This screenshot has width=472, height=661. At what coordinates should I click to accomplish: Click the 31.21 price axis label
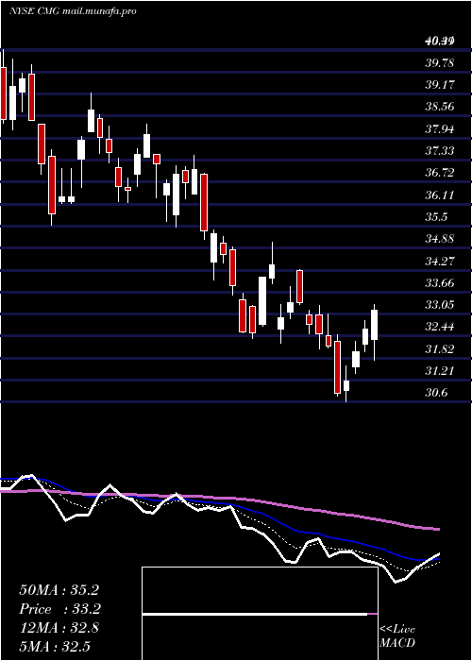[x=439, y=371]
